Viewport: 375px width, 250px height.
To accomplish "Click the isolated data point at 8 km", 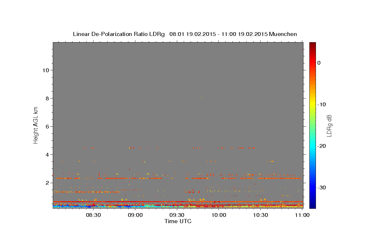I will (202, 97).
